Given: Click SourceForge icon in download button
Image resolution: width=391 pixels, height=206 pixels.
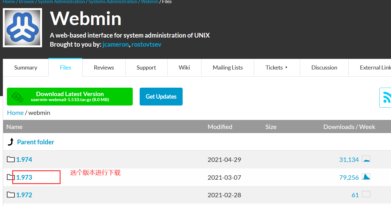Looking at the screenshot, I should pos(18,97).
